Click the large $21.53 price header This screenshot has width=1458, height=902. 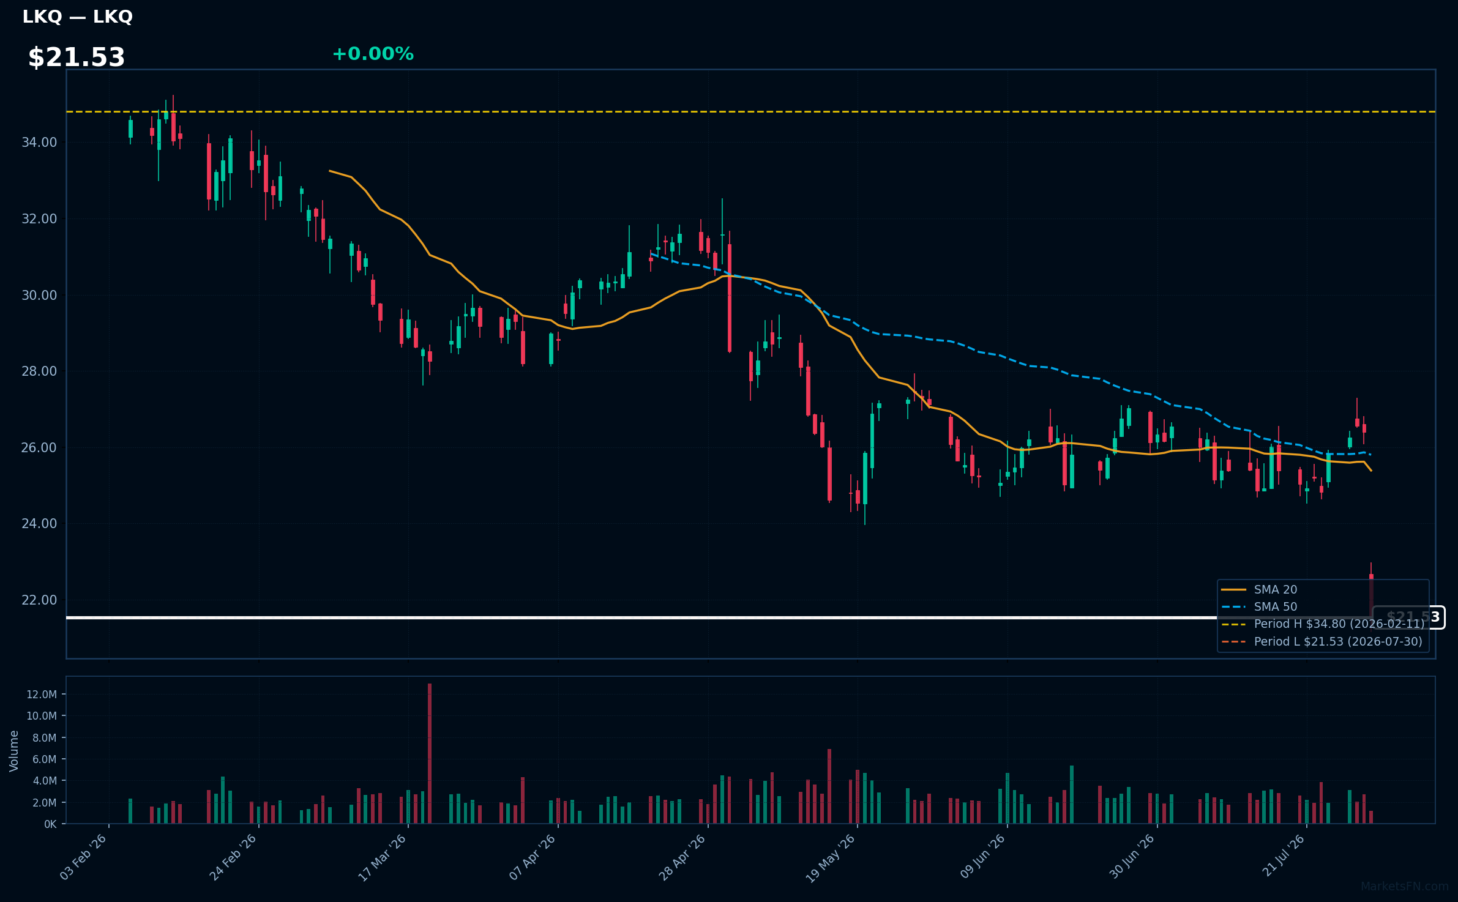[77, 58]
